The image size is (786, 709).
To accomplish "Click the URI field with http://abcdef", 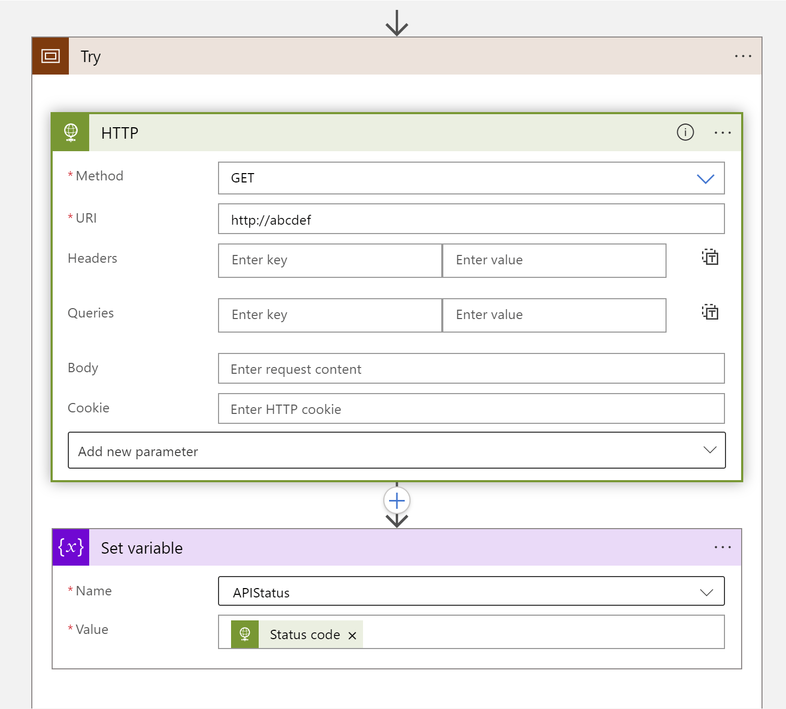I will 469,219.
